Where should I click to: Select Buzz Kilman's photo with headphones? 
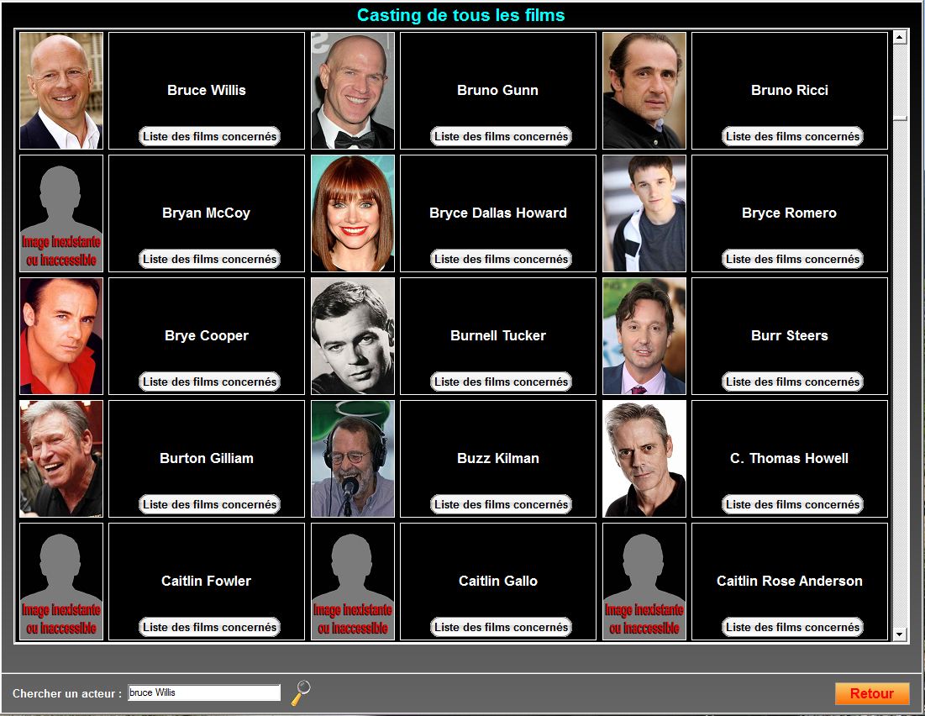pyautogui.click(x=353, y=459)
